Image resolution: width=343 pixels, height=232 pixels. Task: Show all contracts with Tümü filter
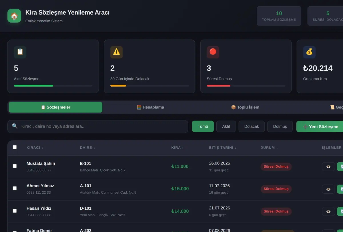203,126
